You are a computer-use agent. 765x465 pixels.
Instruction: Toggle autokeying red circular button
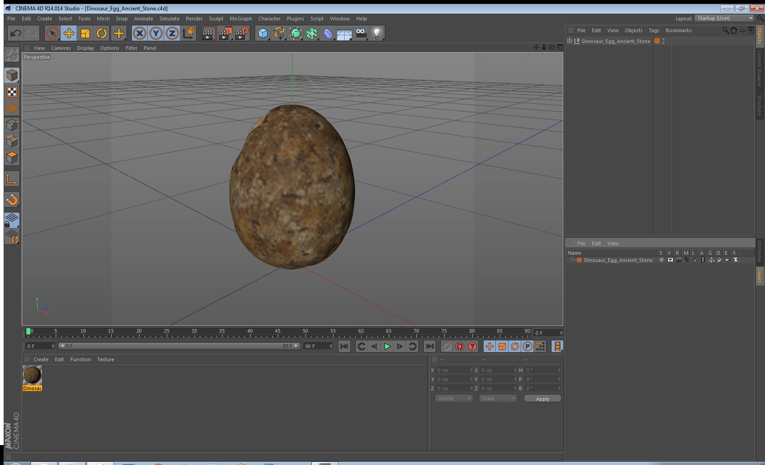pos(460,346)
